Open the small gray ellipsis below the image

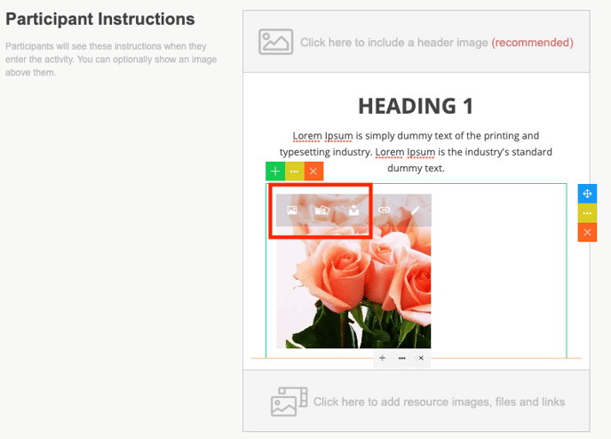click(x=402, y=358)
